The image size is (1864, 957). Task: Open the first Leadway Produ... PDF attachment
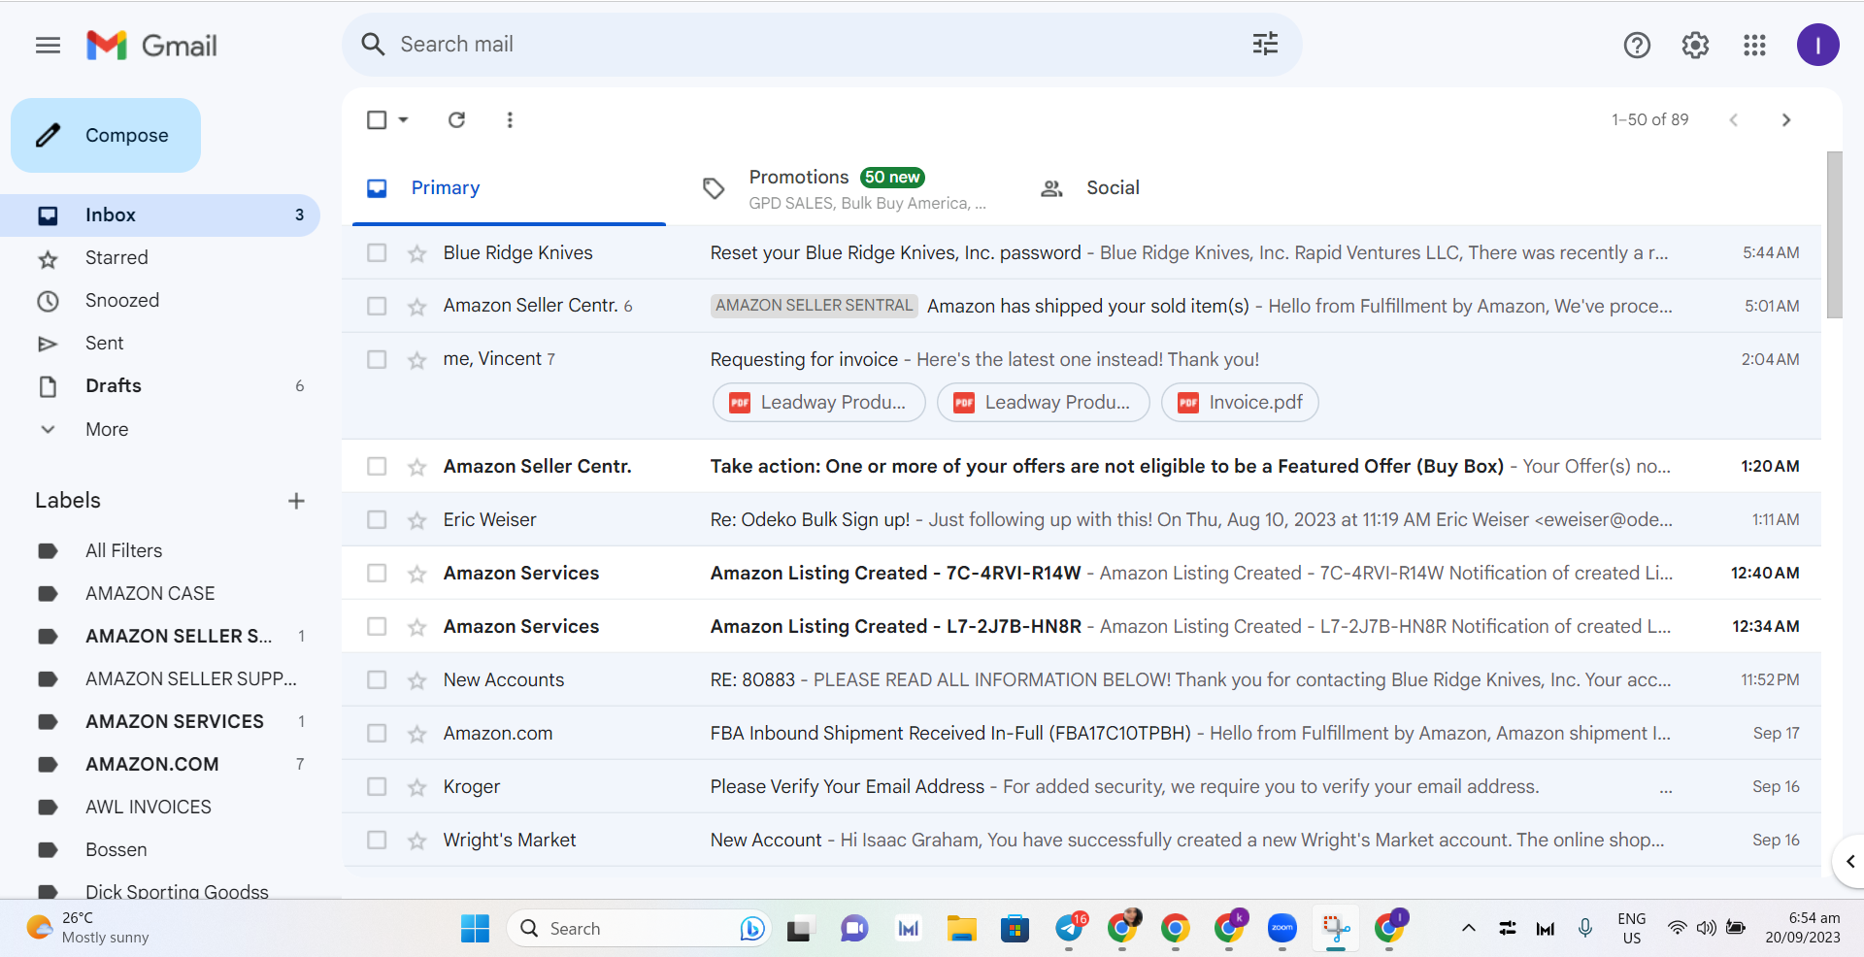[818, 403]
